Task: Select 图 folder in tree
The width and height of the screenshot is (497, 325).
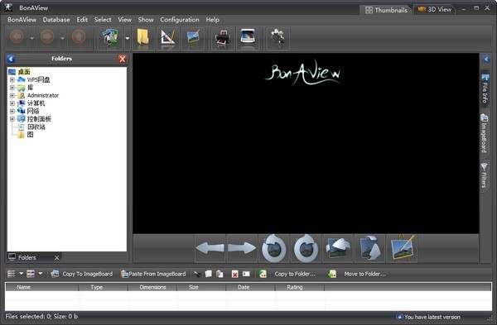Action: [x=30, y=135]
